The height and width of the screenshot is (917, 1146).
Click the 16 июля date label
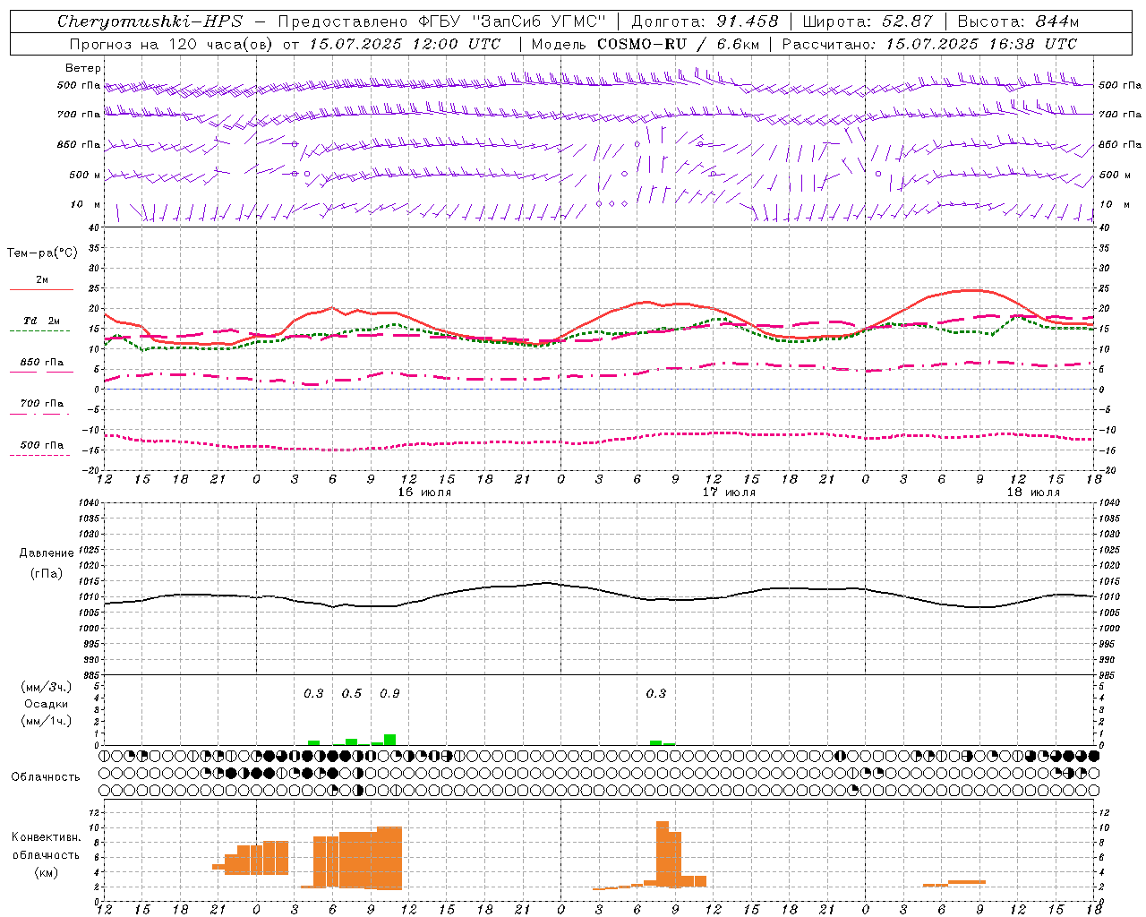(x=424, y=493)
